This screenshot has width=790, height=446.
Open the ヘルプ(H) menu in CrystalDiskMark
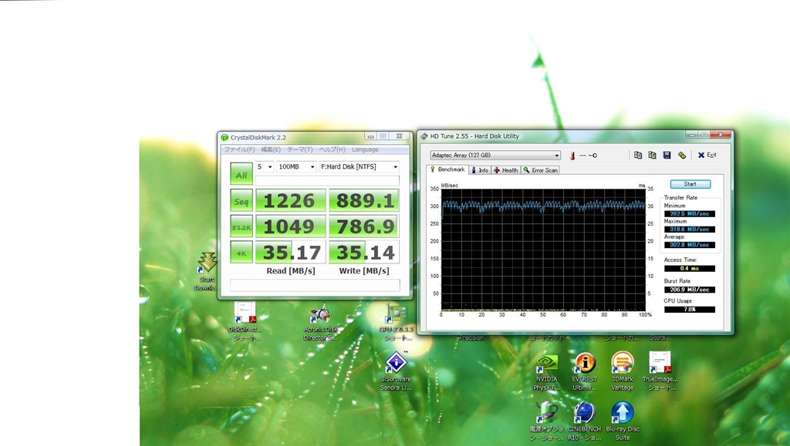[x=332, y=149]
